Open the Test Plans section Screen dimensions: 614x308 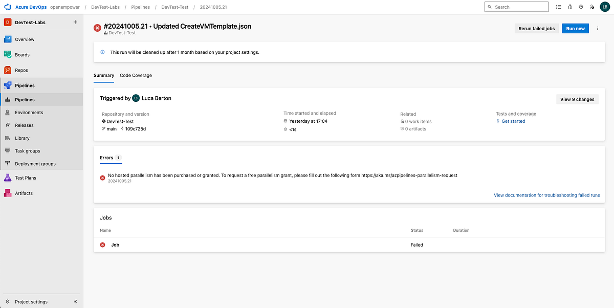(x=26, y=178)
